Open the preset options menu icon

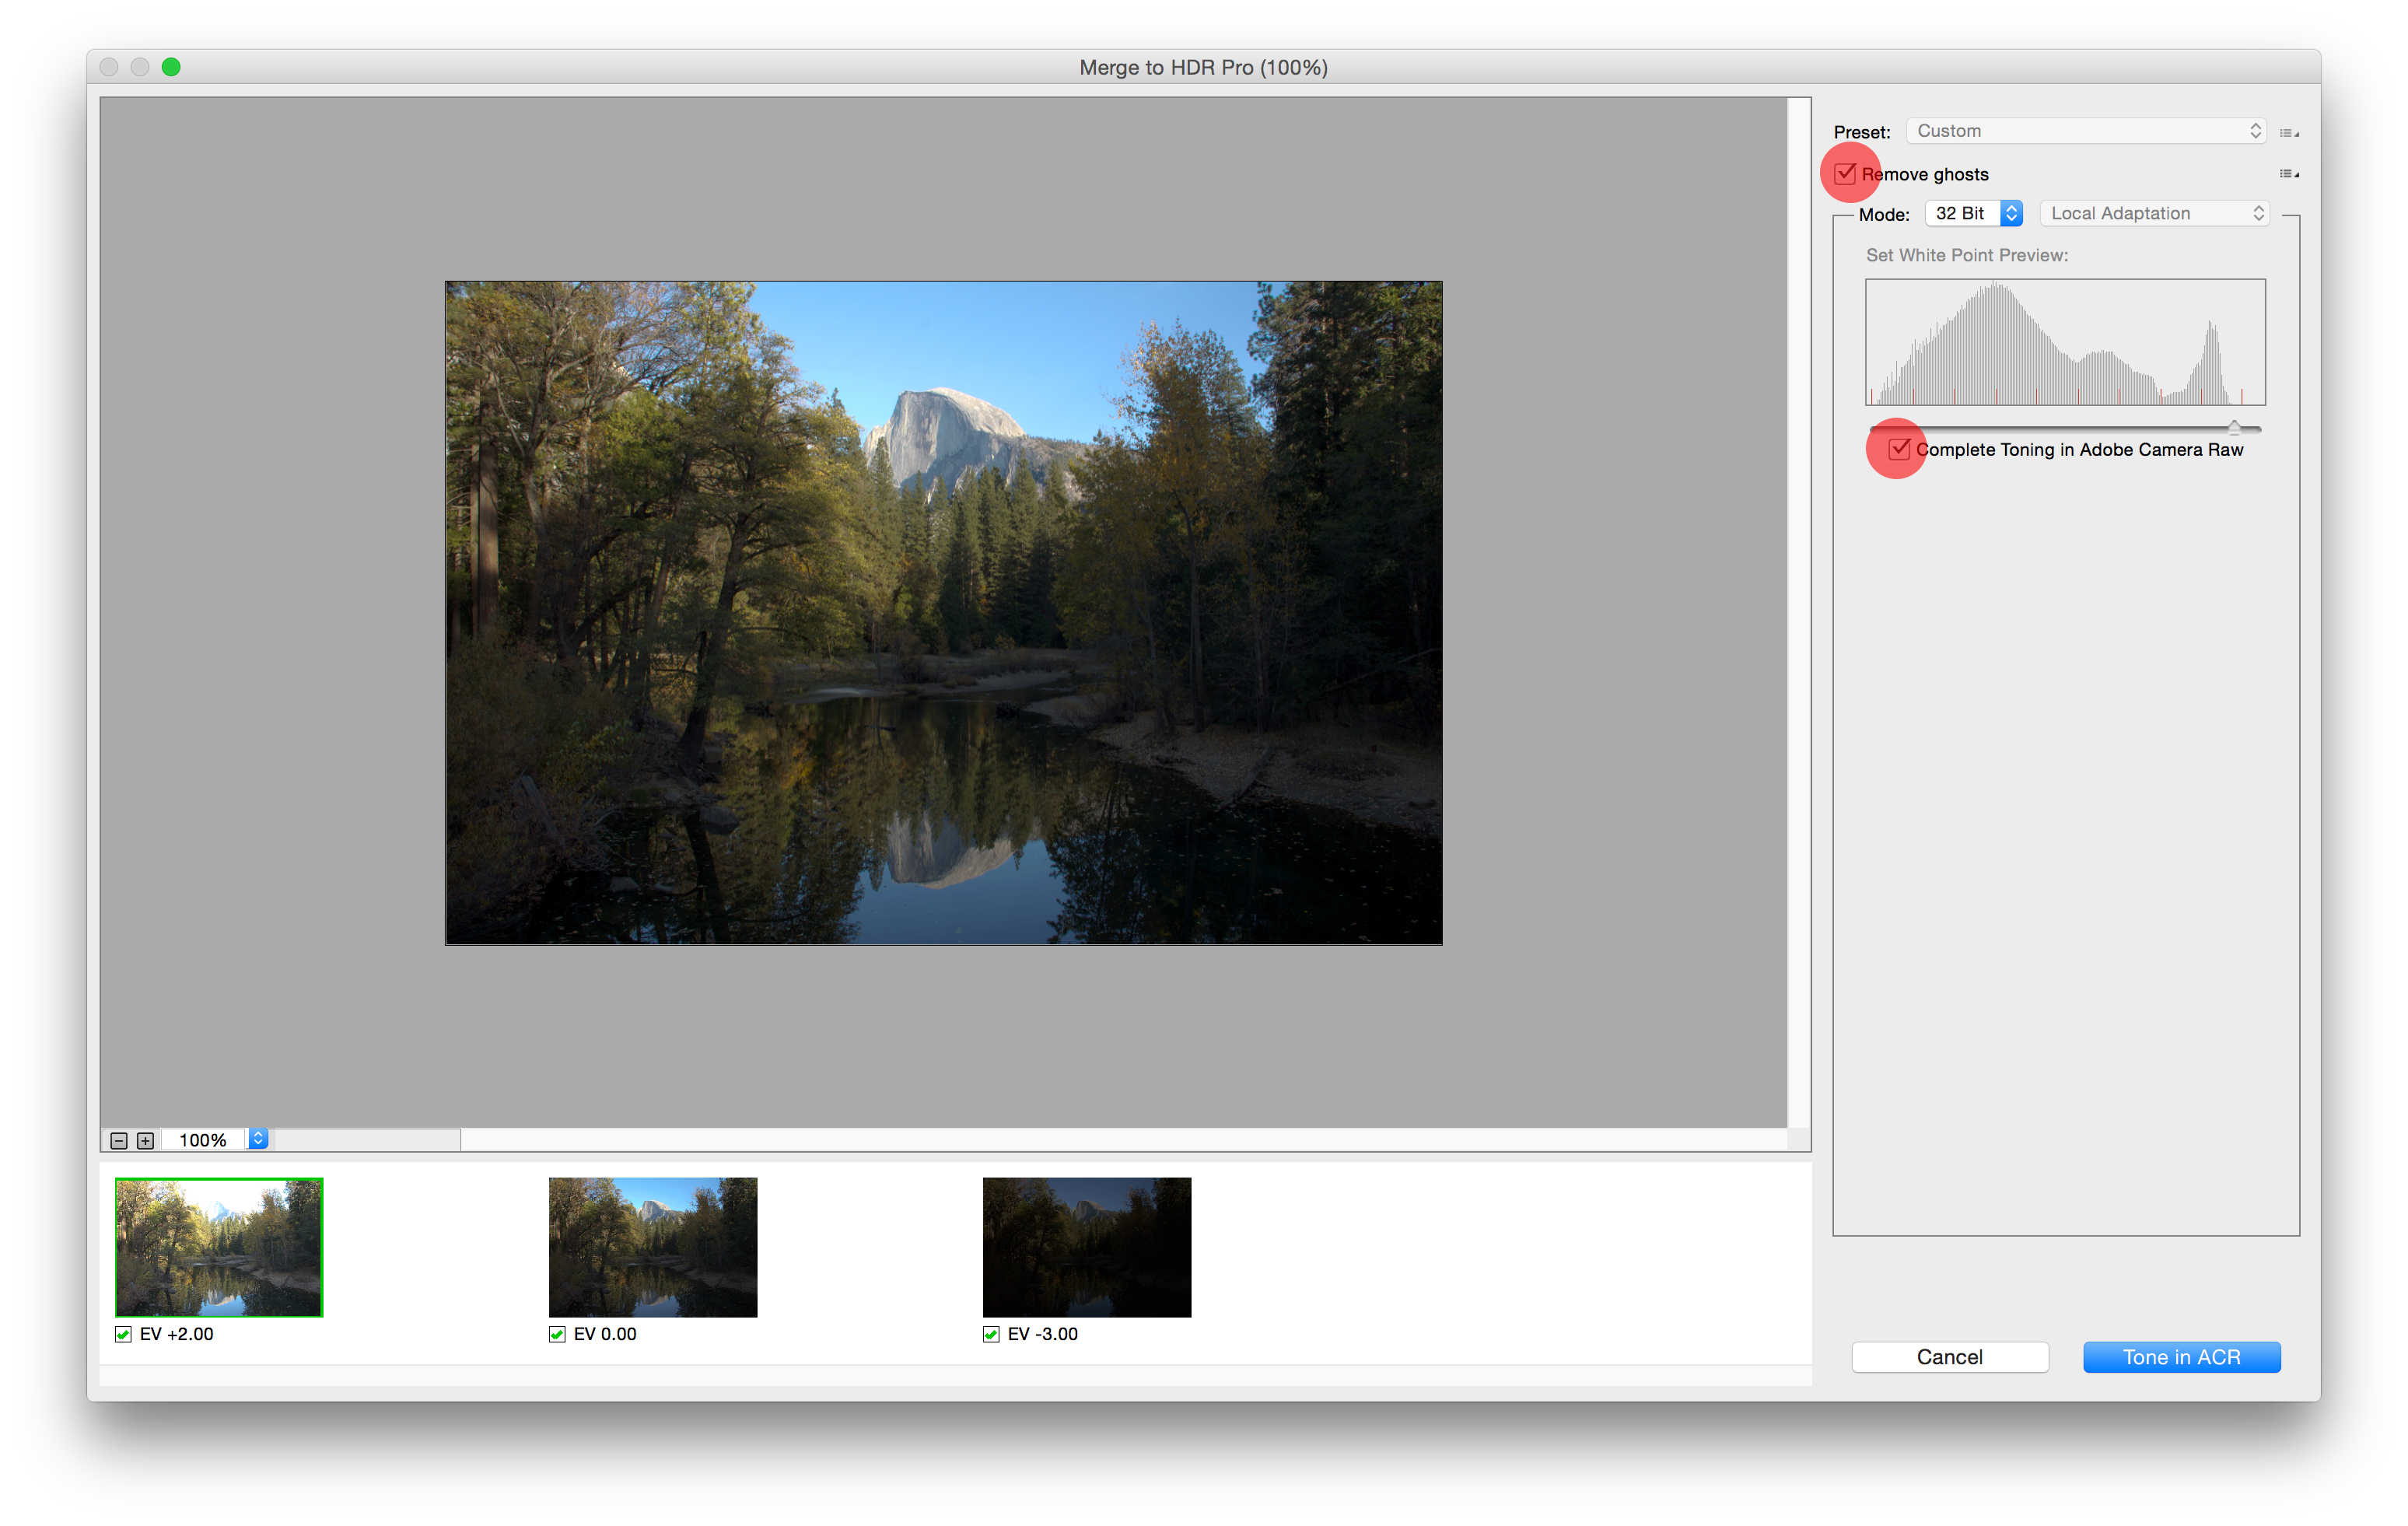[2288, 132]
